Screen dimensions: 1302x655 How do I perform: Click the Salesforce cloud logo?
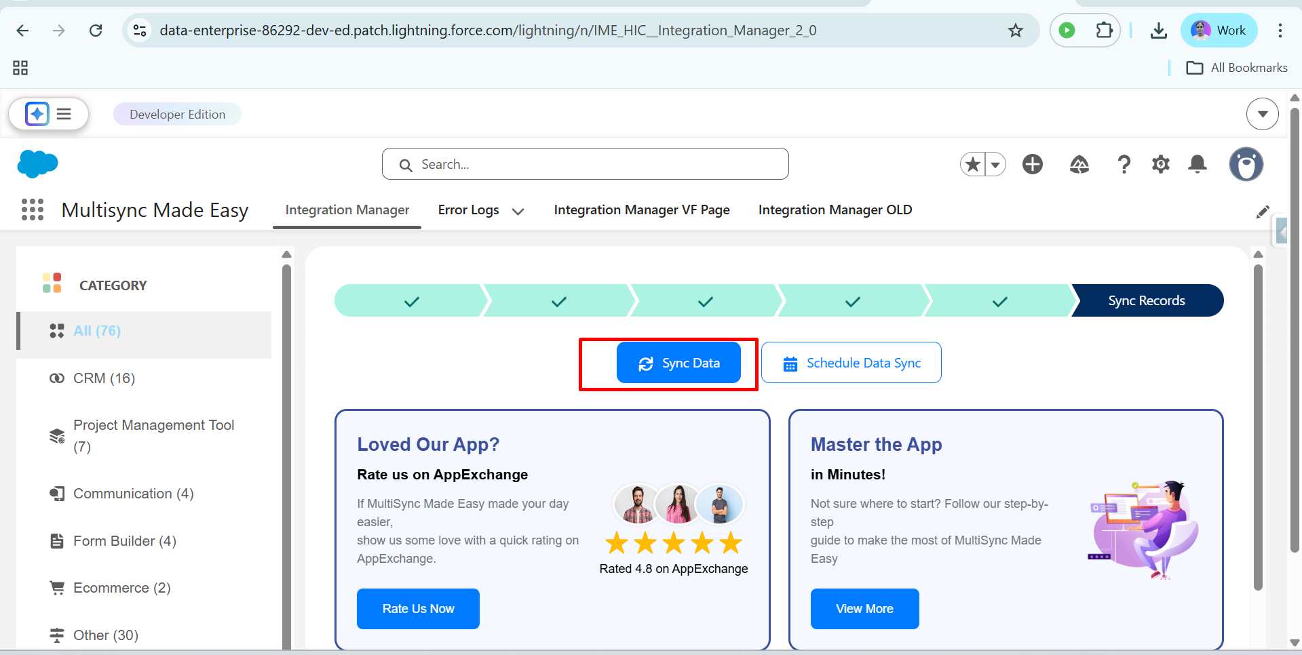tap(37, 164)
